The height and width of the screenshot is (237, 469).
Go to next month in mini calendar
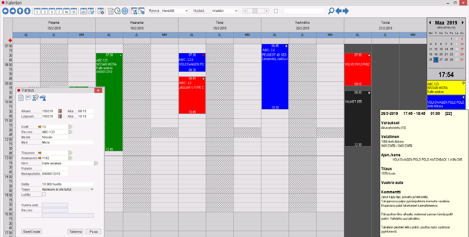point(463,23)
